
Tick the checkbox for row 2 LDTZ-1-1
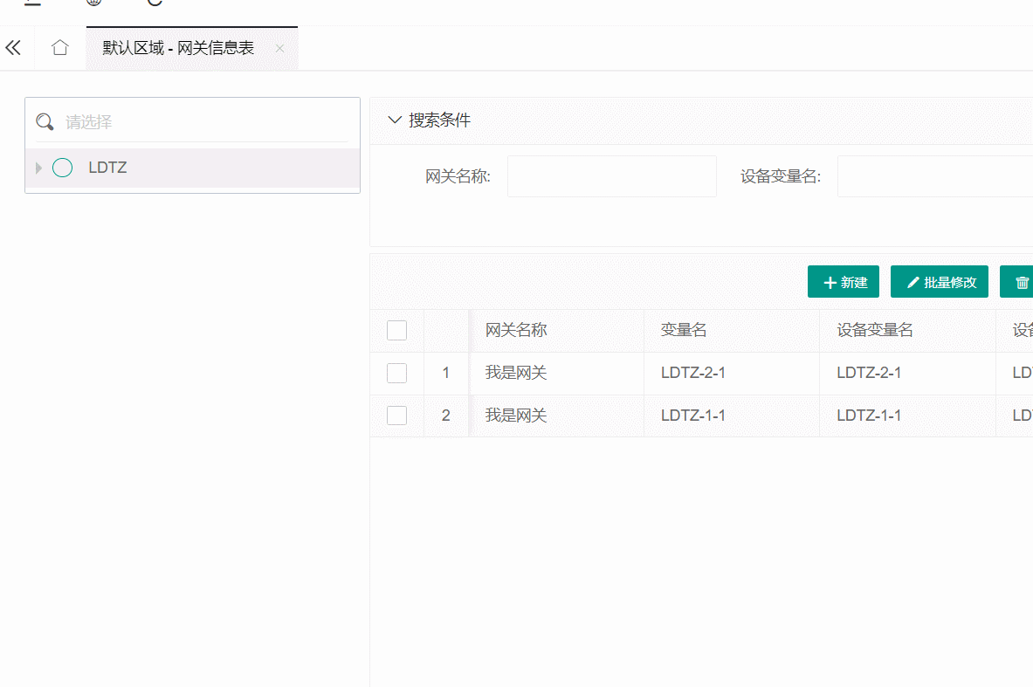pos(396,415)
